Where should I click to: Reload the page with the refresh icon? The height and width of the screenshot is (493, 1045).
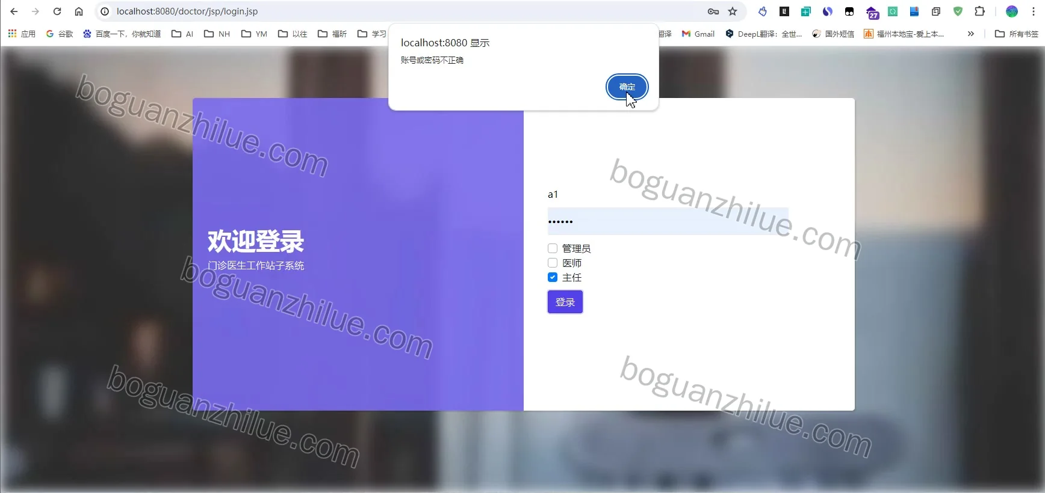(x=57, y=11)
